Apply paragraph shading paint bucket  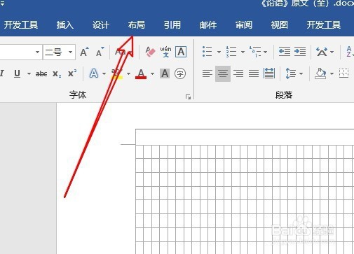[320, 73]
